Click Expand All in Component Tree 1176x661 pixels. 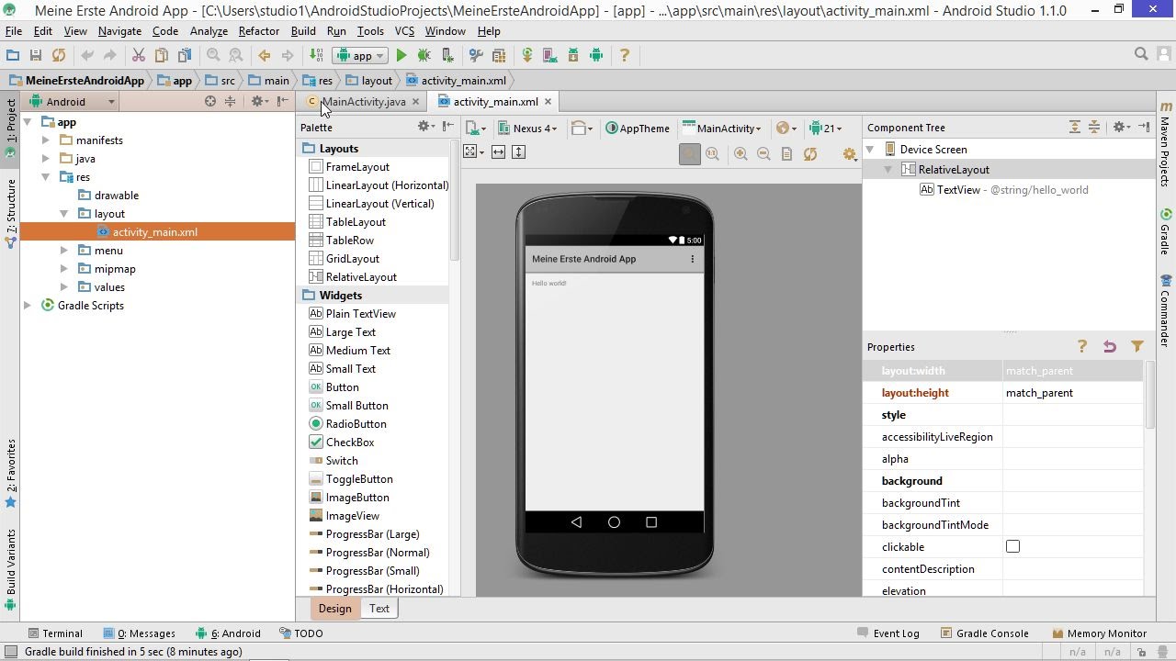pos(1074,127)
